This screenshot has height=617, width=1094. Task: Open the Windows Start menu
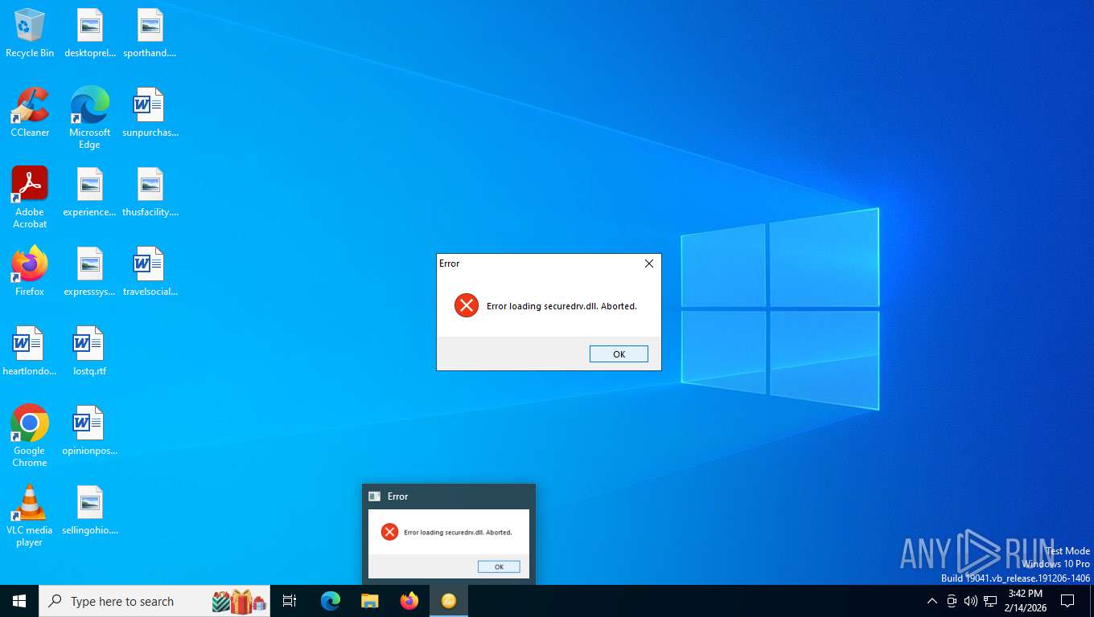[19, 601]
